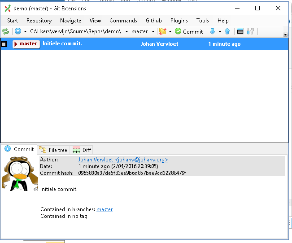
Task: Click the green checkmark Commit button
Action: click(189, 31)
